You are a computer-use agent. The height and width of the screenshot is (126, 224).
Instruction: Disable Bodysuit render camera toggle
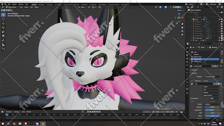click(222, 24)
